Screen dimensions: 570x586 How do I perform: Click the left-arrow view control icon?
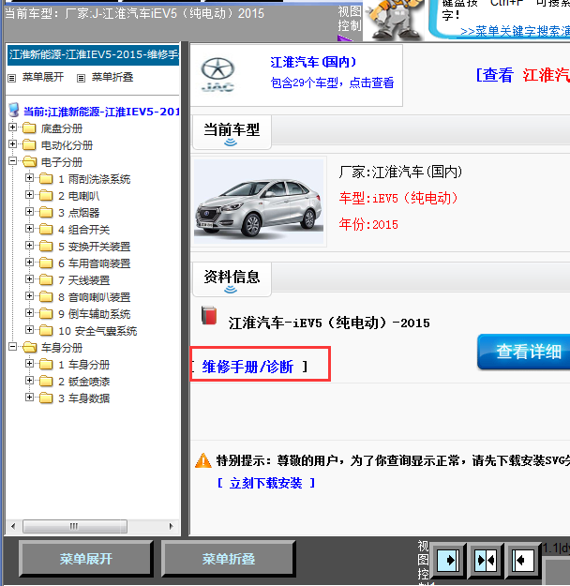point(522,560)
